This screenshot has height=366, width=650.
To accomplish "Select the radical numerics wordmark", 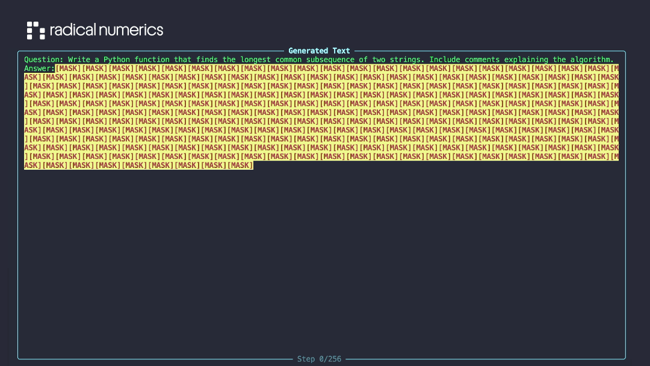I will 107,29.
